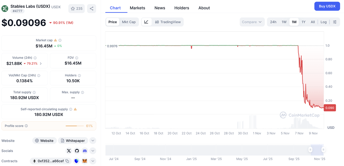Toggle the Log scale option
Image resolution: width=344 pixels, height=166 pixels.
coord(324,22)
